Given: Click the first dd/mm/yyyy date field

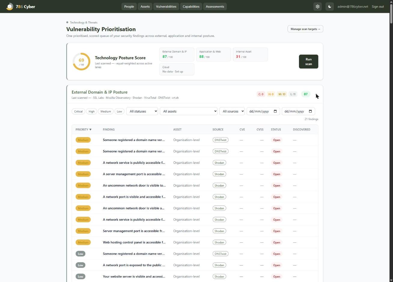Looking at the screenshot, I should tap(263, 111).
